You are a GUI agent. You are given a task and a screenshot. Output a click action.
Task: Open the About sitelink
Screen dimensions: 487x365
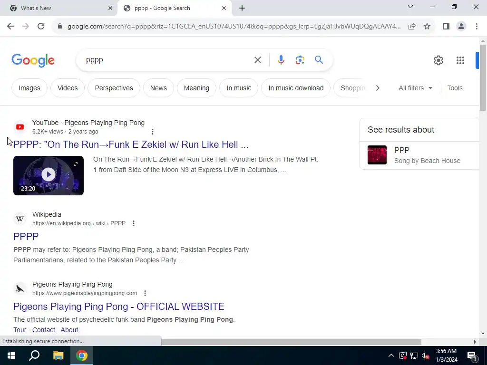pos(69,330)
